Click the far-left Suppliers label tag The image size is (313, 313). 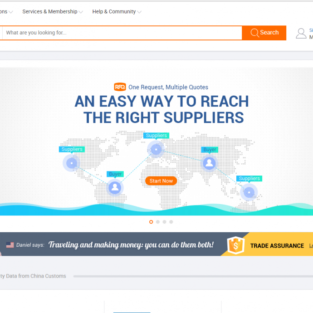tap(72, 149)
